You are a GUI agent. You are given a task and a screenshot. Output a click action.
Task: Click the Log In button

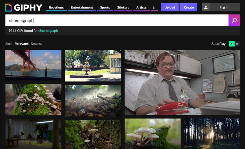[224, 7]
